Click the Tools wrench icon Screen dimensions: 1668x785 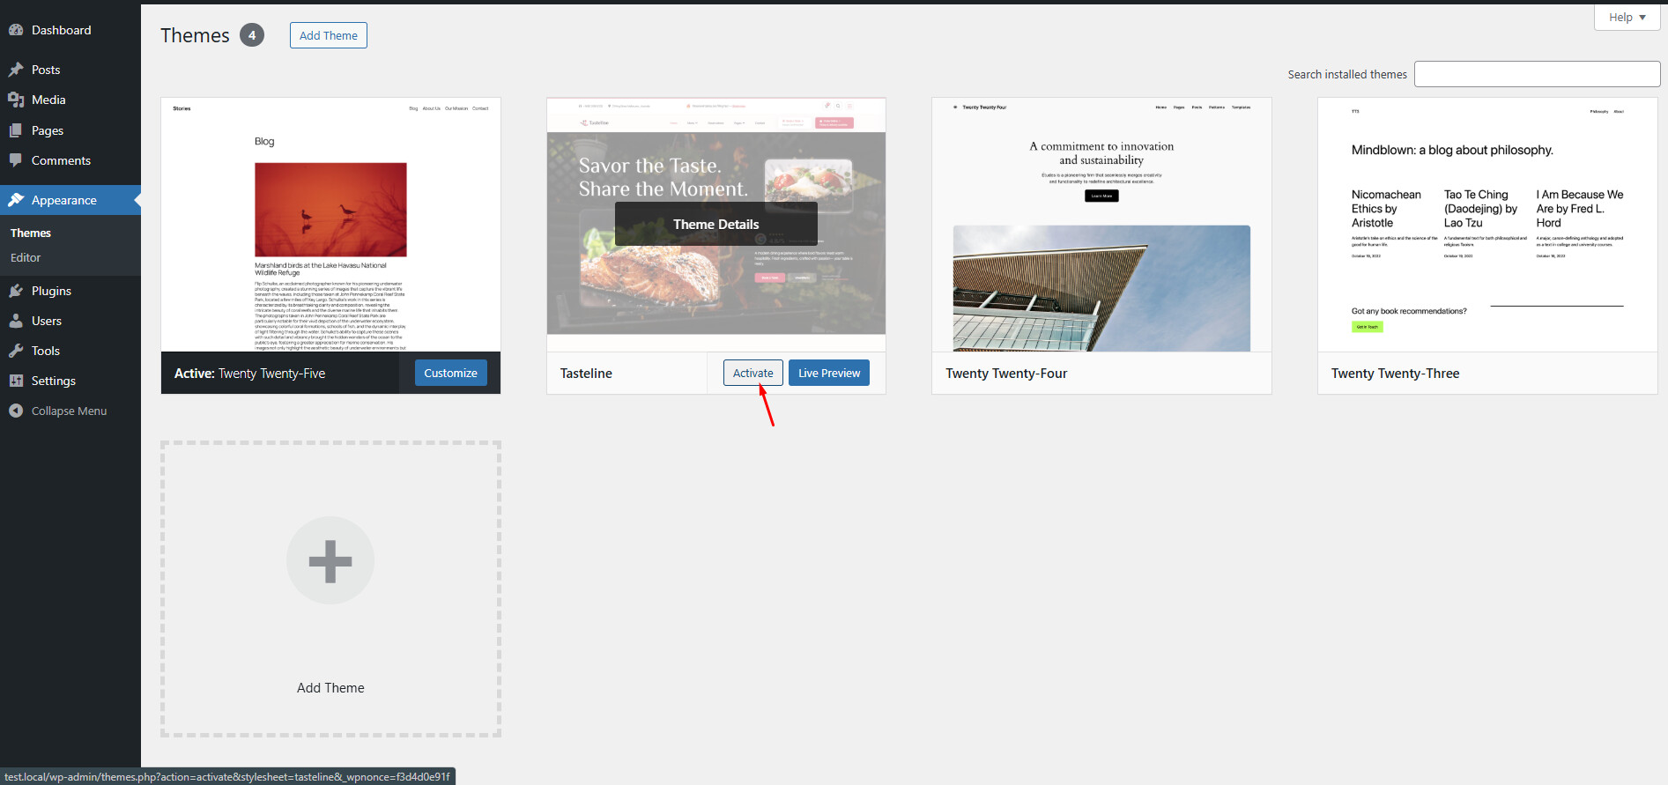pos(16,351)
